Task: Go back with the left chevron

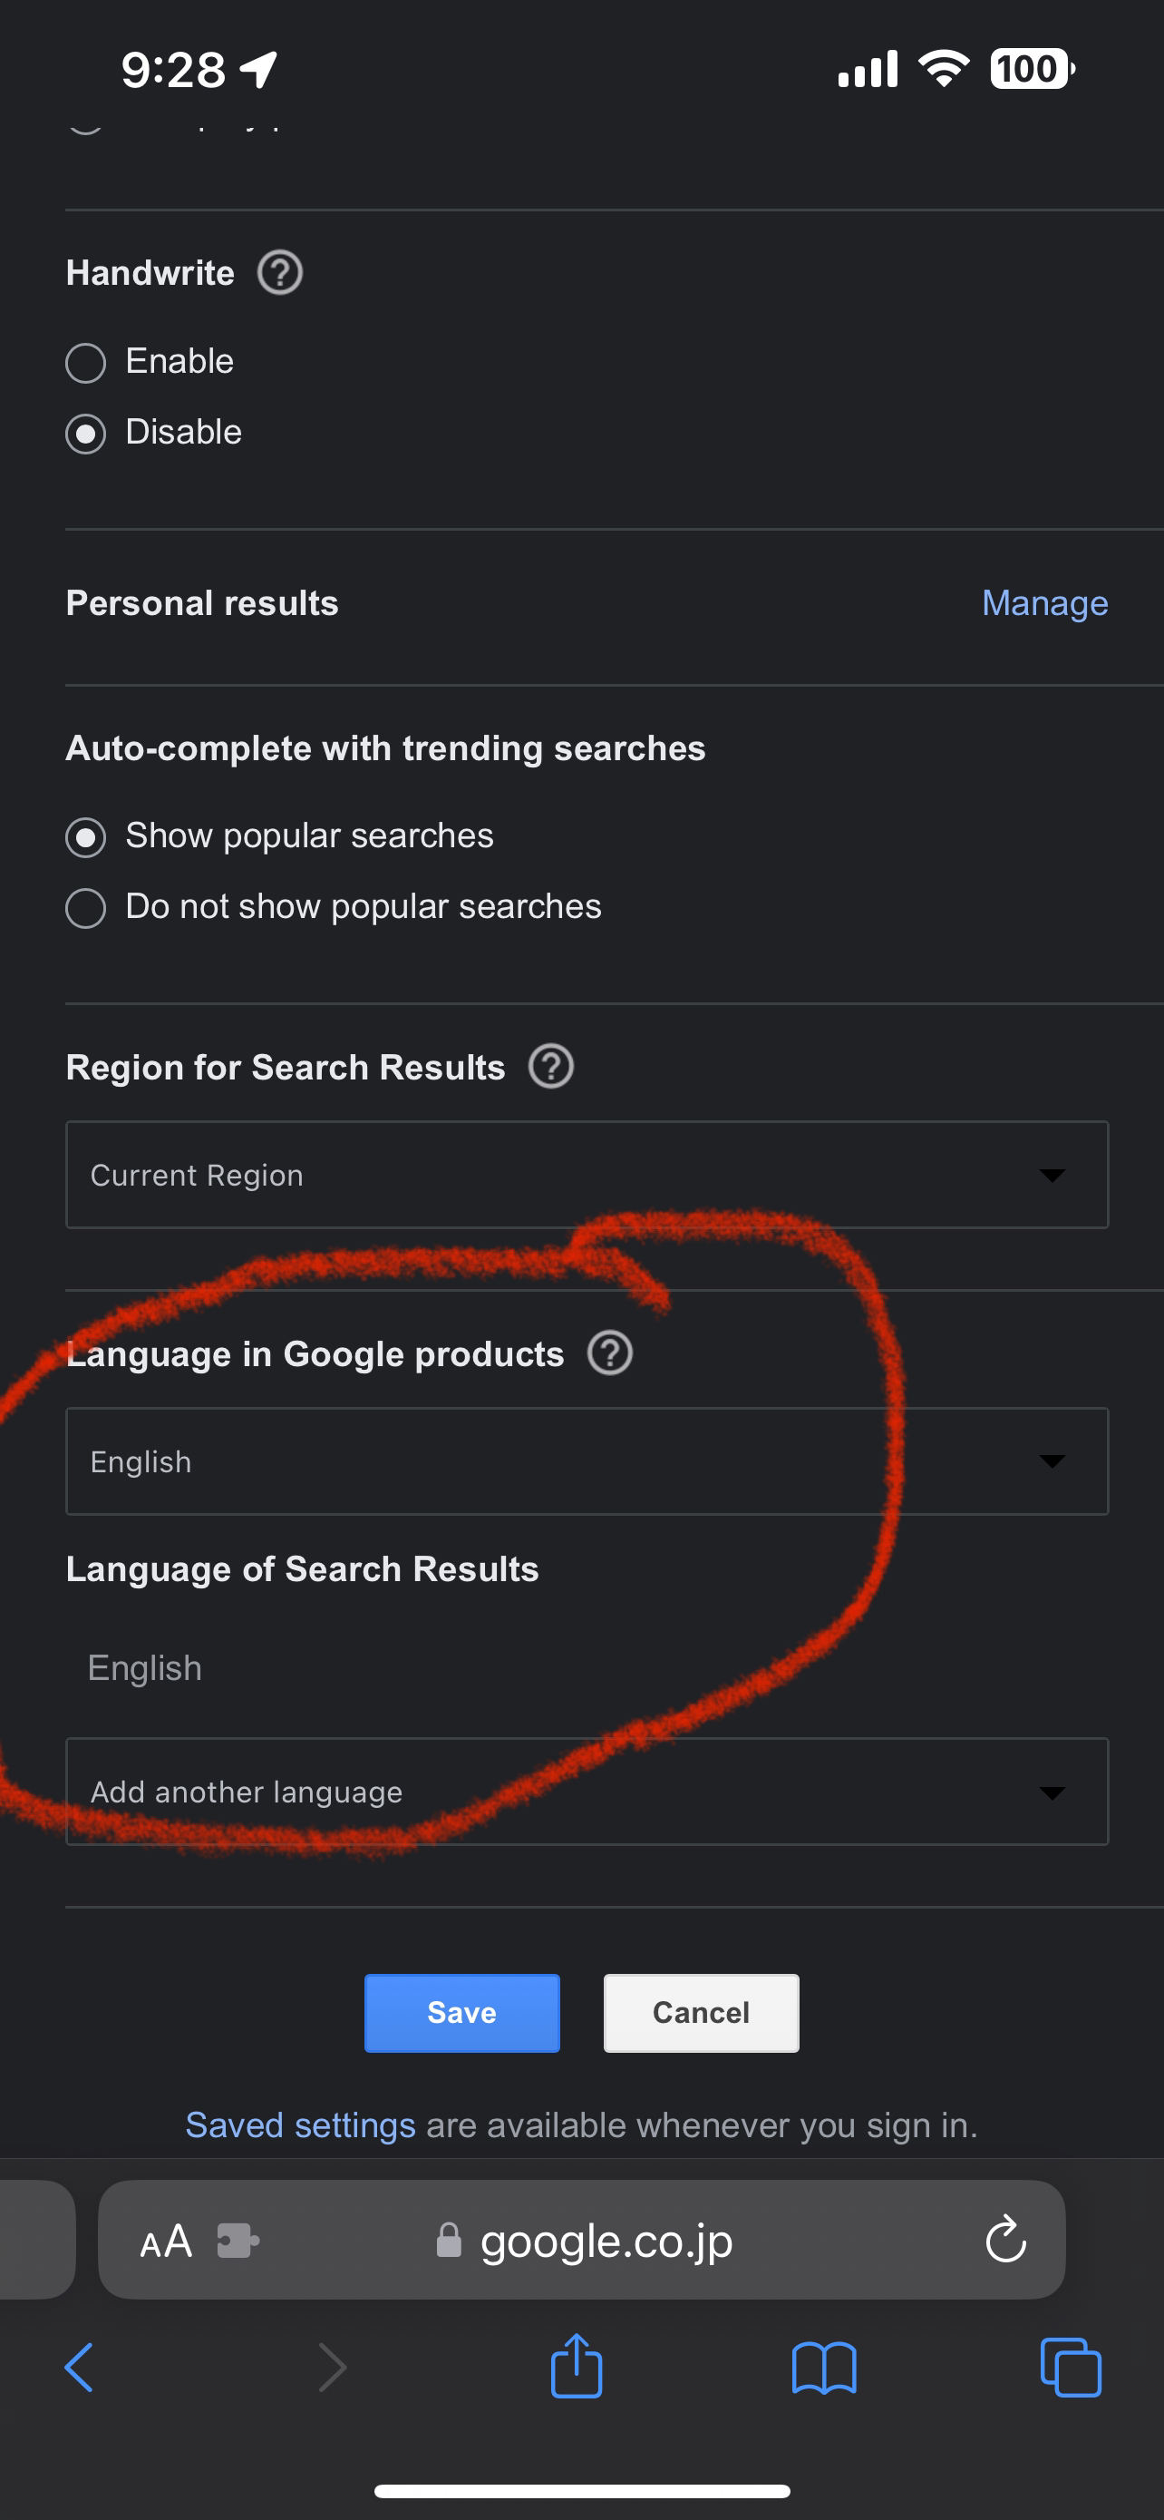Action: pyautogui.click(x=79, y=2368)
